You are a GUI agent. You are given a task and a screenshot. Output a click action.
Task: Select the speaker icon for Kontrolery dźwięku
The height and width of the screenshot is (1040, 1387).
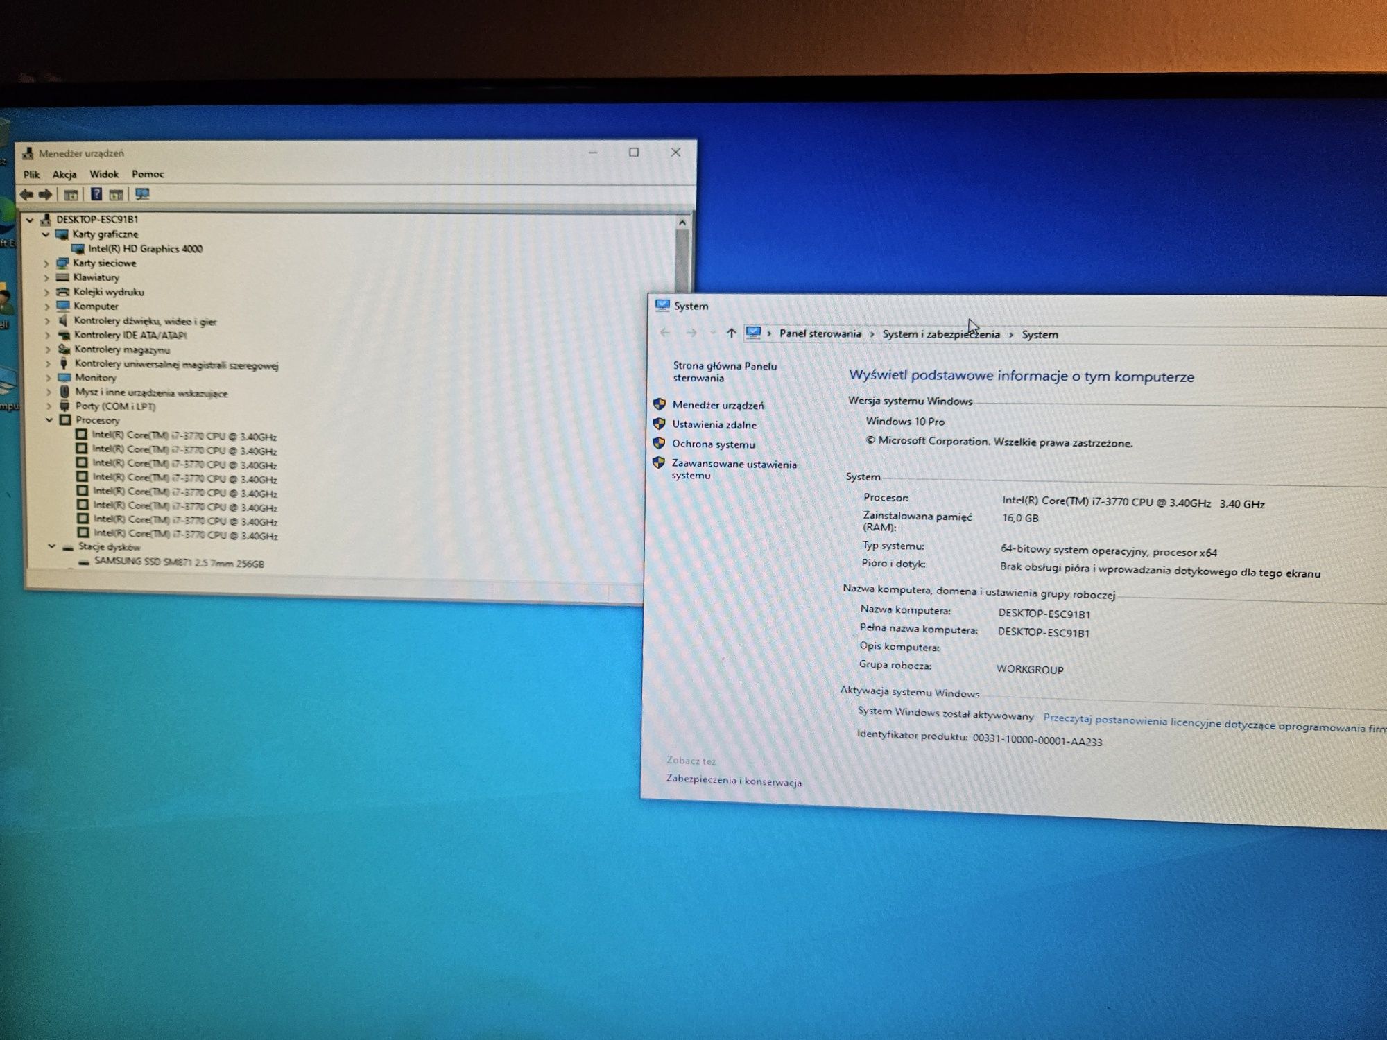63,320
